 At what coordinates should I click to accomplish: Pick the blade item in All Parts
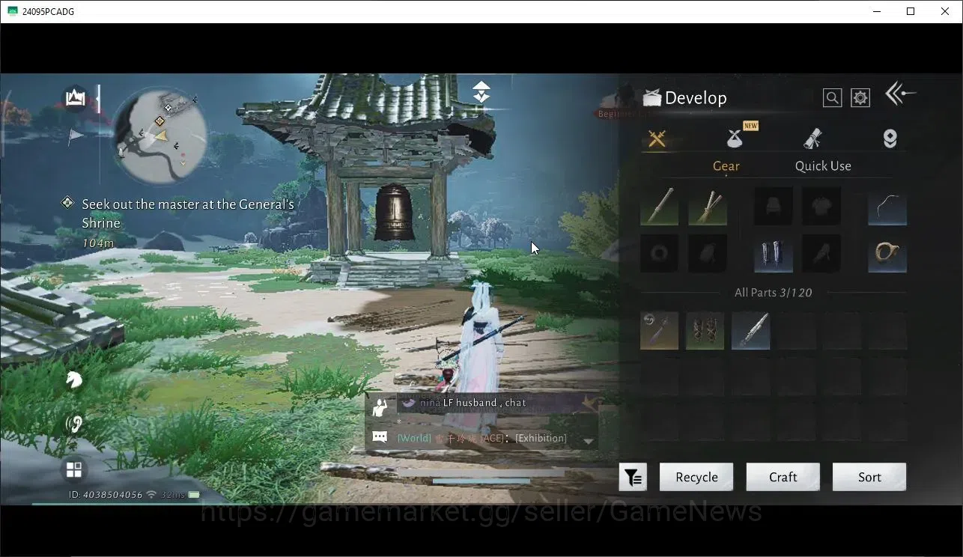point(751,331)
